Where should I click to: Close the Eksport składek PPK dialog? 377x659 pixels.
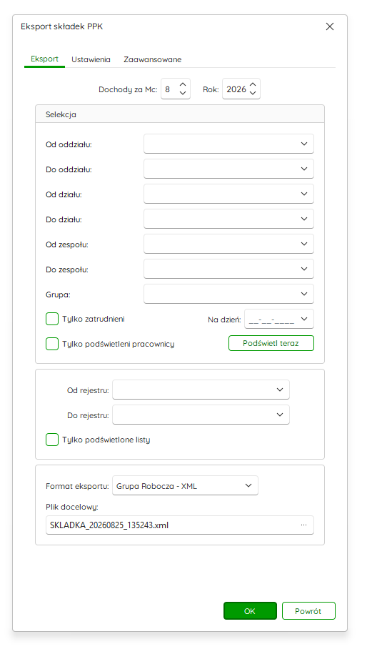pyautogui.click(x=330, y=26)
